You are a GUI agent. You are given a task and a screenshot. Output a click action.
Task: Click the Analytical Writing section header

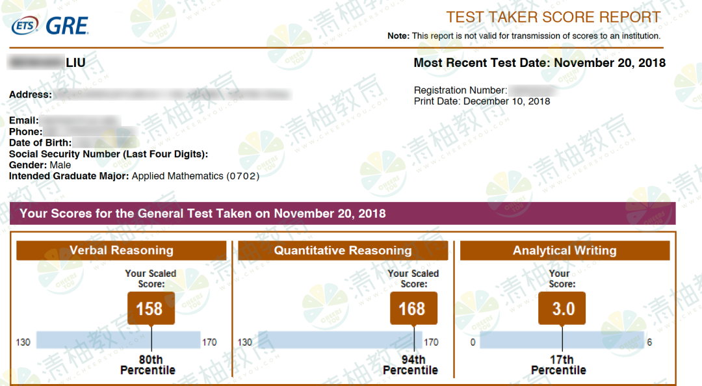coord(565,250)
